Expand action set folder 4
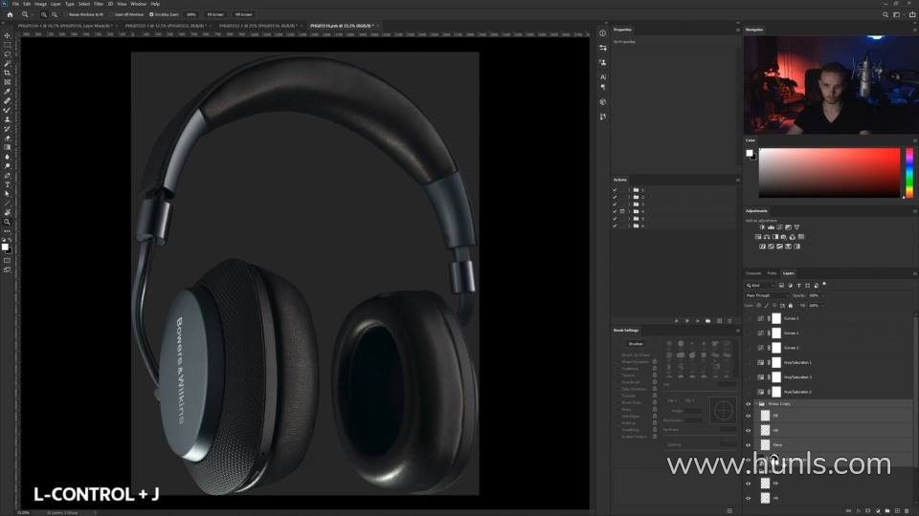The height and width of the screenshot is (516, 919). tap(629, 211)
